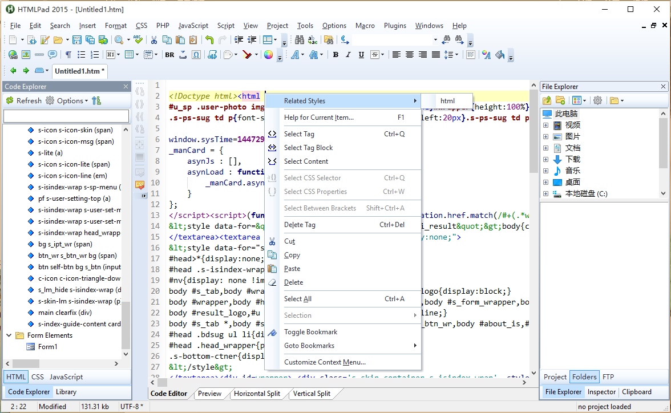Screen dimensions: 671x413
Task: Click the special character Omega icon
Action: pos(196,55)
